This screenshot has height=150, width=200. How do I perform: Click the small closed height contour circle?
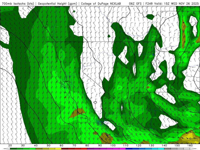[95, 102]
